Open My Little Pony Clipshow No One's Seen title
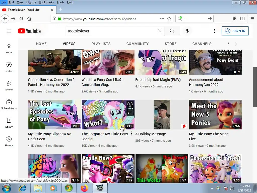257x193 pixels. pos(49,136)
